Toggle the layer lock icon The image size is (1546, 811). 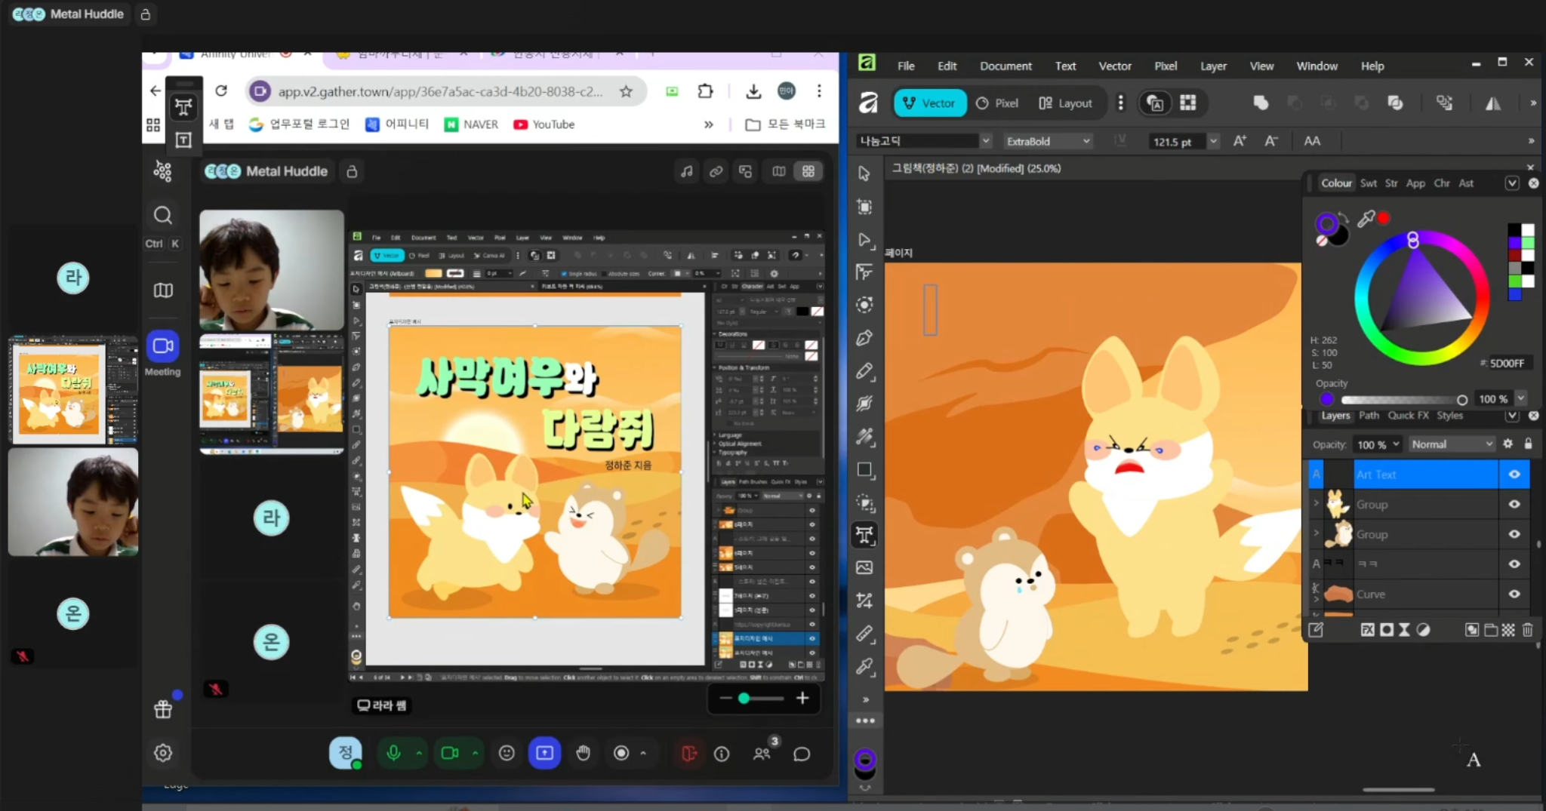[1528, 444]
